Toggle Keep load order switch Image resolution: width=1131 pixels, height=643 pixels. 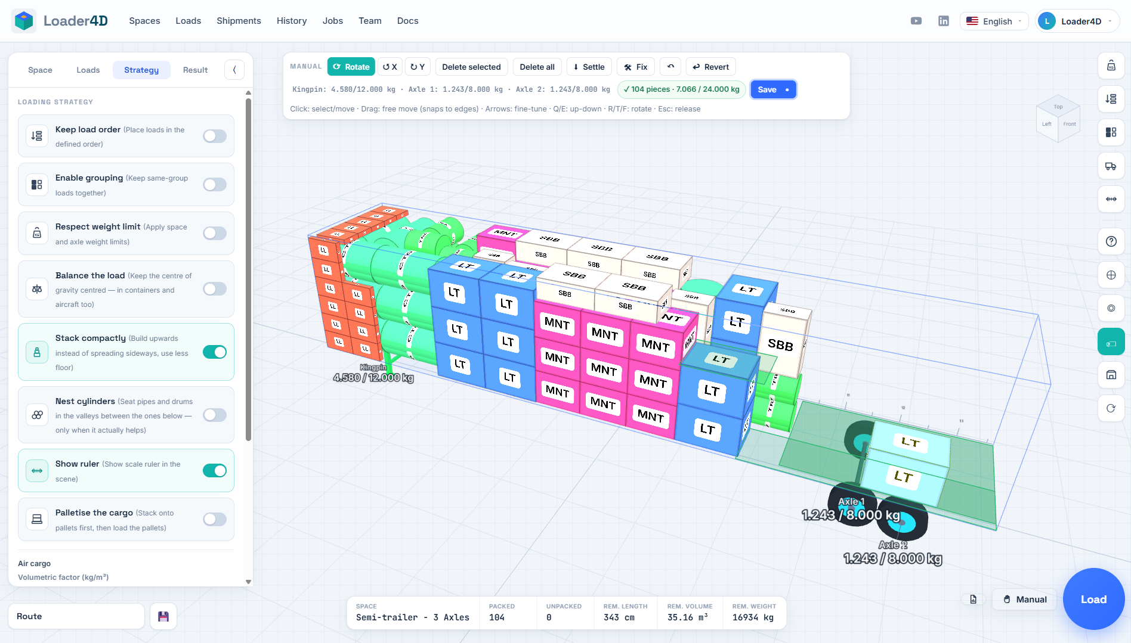pyautogui.click(x=215, y=136)
